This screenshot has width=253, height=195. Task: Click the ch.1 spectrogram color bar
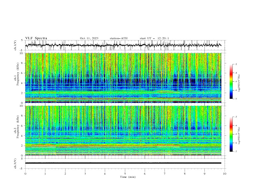coord(231,82)
